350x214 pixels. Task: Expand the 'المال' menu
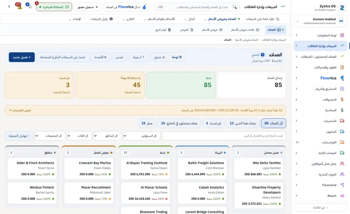click(190, 19)
